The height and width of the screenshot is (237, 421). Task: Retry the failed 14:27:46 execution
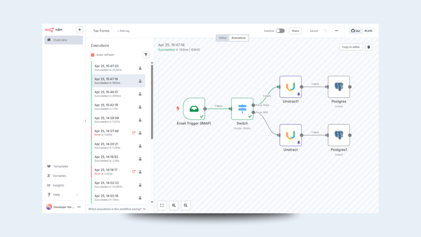[134, 133]
